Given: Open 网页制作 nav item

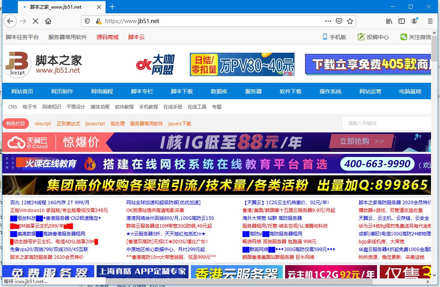Looking at the screenshot, I should click(x=62, y=91).
